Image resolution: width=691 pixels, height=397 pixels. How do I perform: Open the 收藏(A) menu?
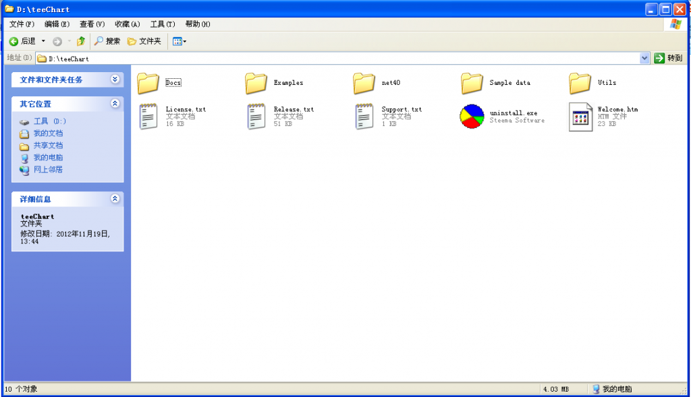click(x=128, y=24)
